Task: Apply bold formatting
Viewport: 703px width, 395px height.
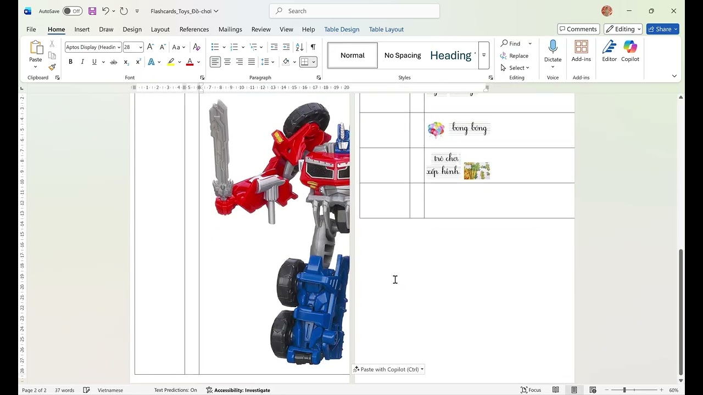Action: click(x=70, y=62)
